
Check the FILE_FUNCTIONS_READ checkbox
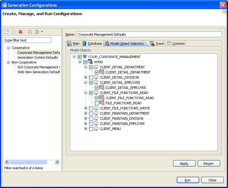point(97,103)
